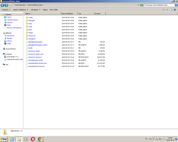Open Catch! in favorites
Viewport: 178px width, 142px height.
click(x=9, y=17)
